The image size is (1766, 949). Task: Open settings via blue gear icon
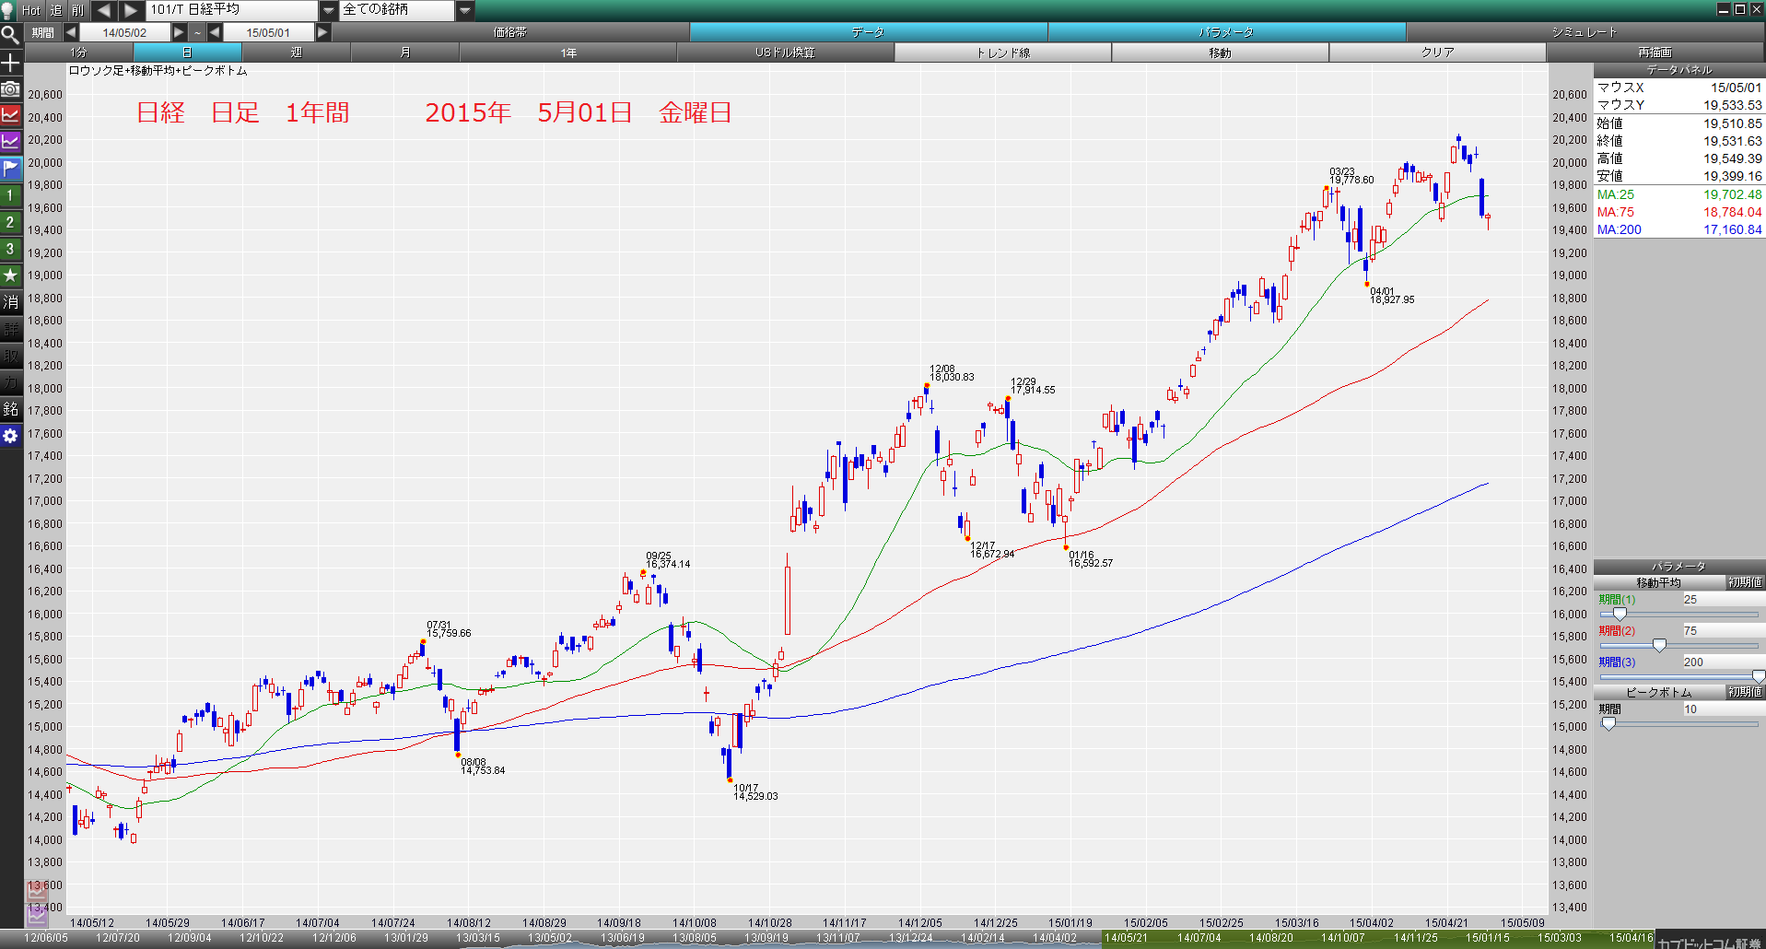(x=10, y=436)
